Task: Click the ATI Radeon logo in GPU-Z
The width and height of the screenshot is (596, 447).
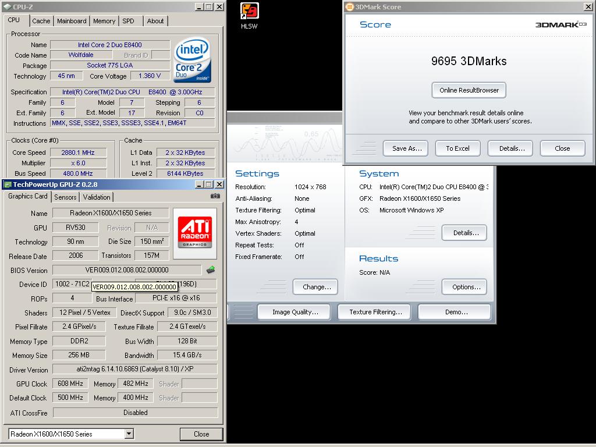Action: pyautogui.click(x=194, y=233)
